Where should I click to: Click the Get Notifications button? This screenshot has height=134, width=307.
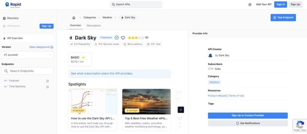(x=248, y=123)
